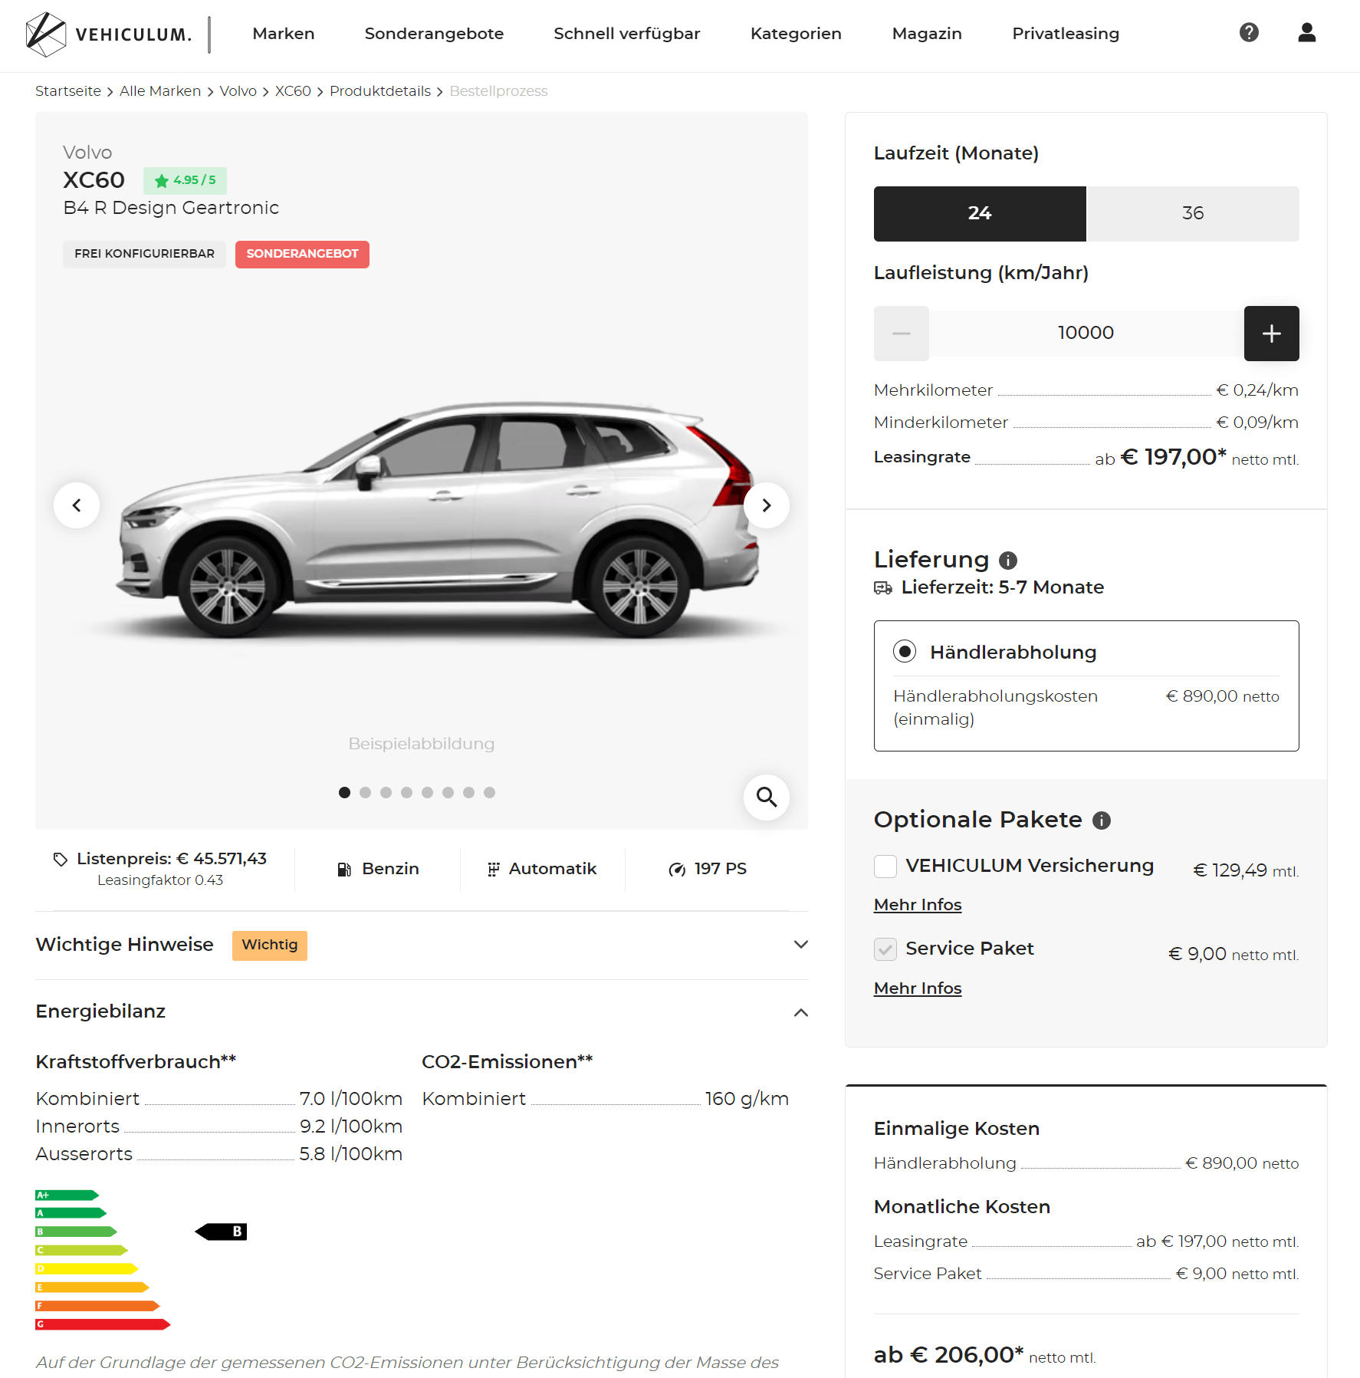The image size is (1360, 1378).
Task: Click the delivery truck icon
Action: point(883,588)
